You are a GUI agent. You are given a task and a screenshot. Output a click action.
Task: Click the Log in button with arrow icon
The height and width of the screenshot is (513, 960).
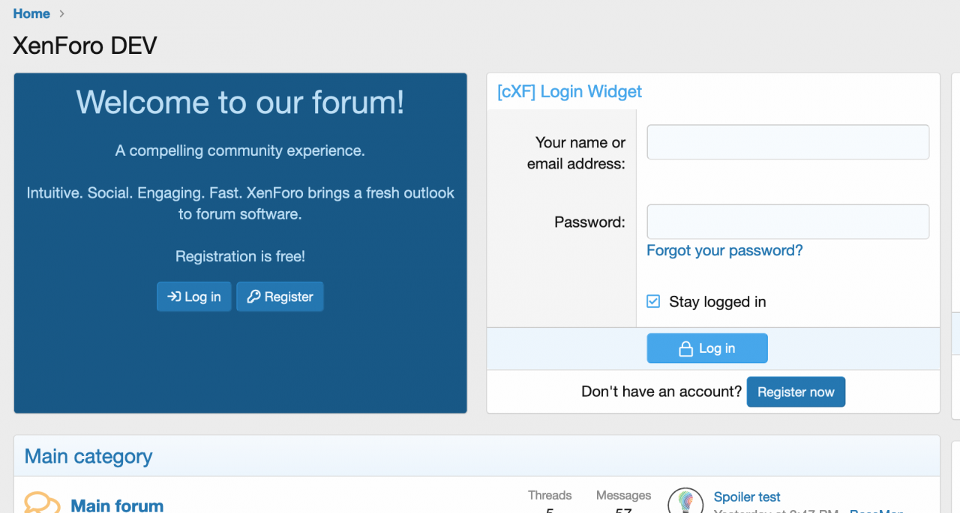194,297
